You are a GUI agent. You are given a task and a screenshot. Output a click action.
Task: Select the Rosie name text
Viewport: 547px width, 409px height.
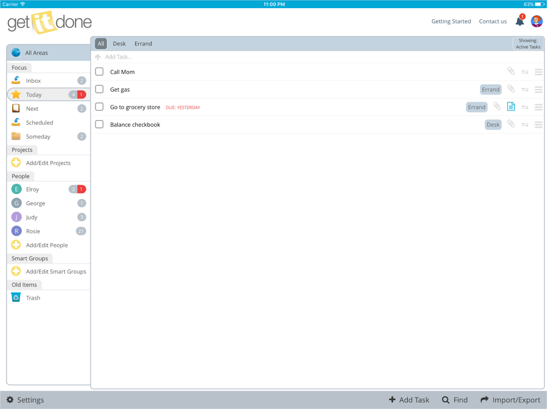[33, 231]
